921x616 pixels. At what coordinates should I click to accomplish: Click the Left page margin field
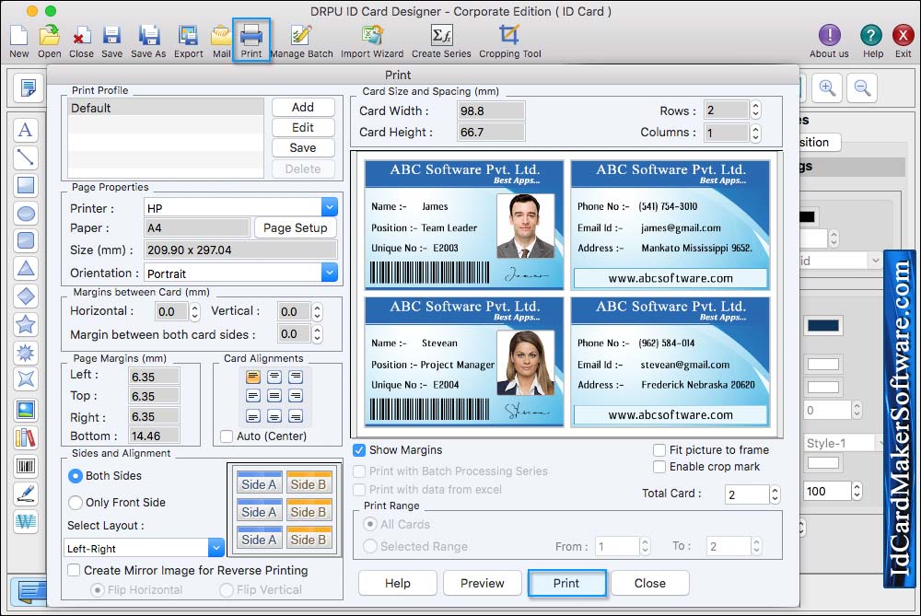click(x=155, y=377)
